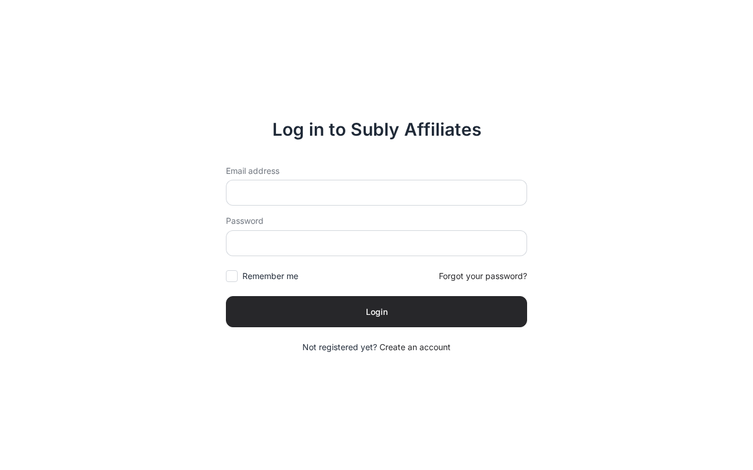753x470 pixels.
Task: Tick the box beside Remember me
Action: 232,276
